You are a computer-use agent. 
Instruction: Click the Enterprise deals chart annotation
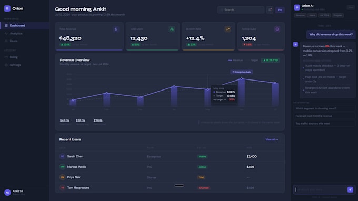tap(241, 72)
